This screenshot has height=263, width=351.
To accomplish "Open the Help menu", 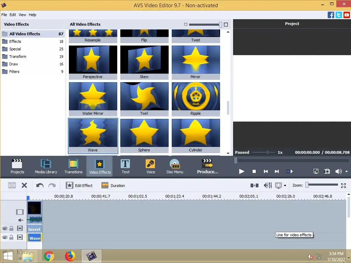I will [32, 15].
